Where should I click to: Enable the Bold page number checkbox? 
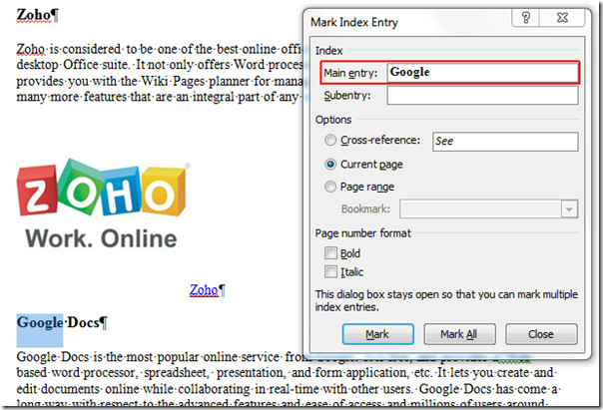click(x=330, y=253)
